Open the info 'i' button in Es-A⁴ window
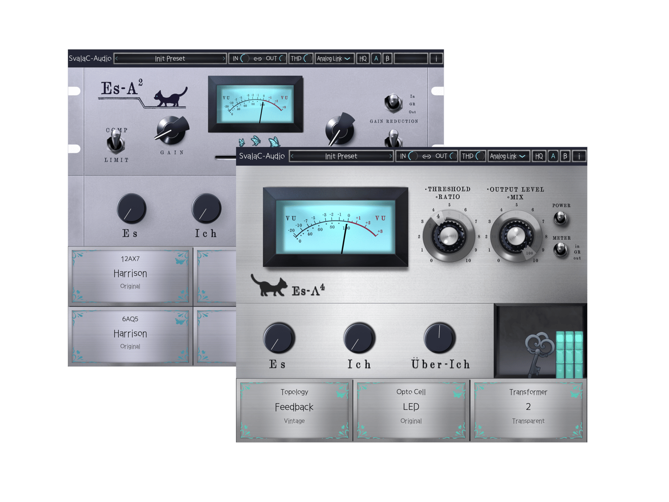Screen dimensions: 669x502 point(579,156)
